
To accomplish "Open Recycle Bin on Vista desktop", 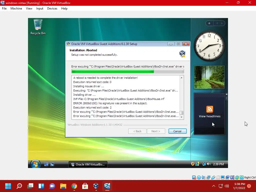I will (x=38, y=27).
